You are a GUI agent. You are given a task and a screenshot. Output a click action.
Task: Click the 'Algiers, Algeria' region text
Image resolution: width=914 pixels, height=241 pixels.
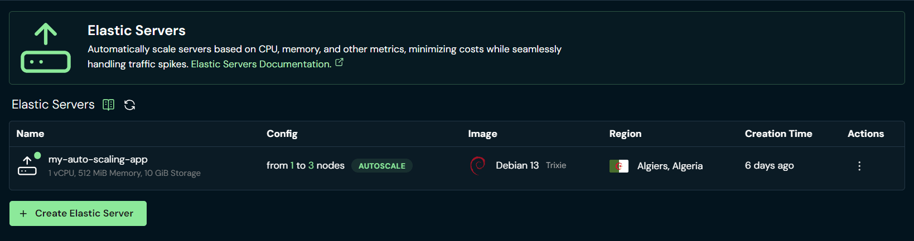point(670,166)
